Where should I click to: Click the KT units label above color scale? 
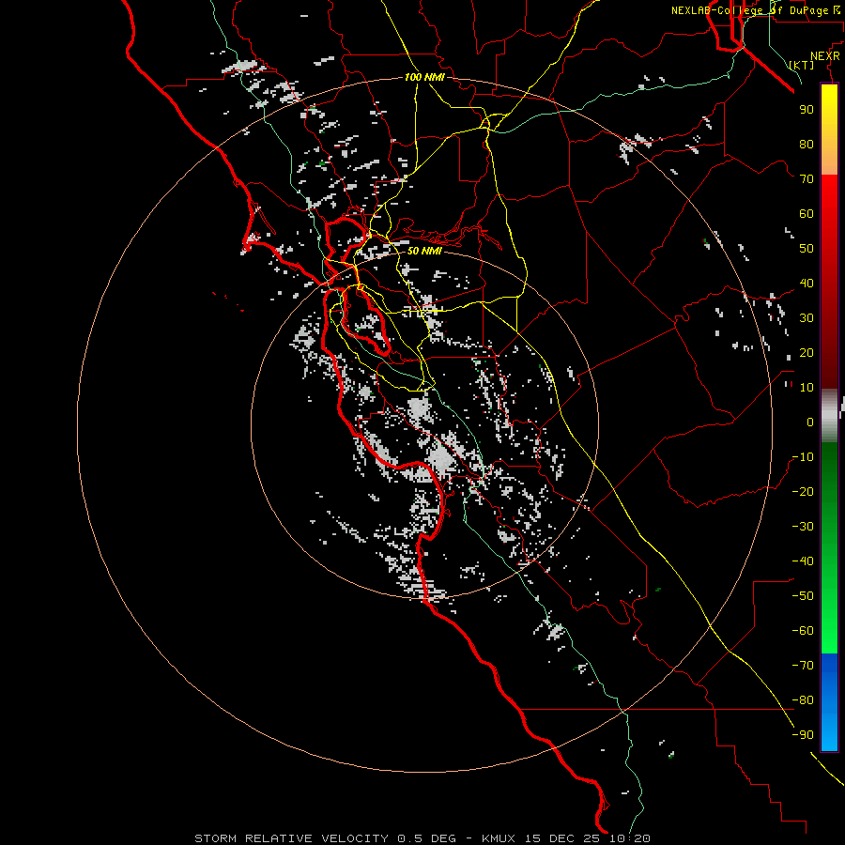coord(802,65)
